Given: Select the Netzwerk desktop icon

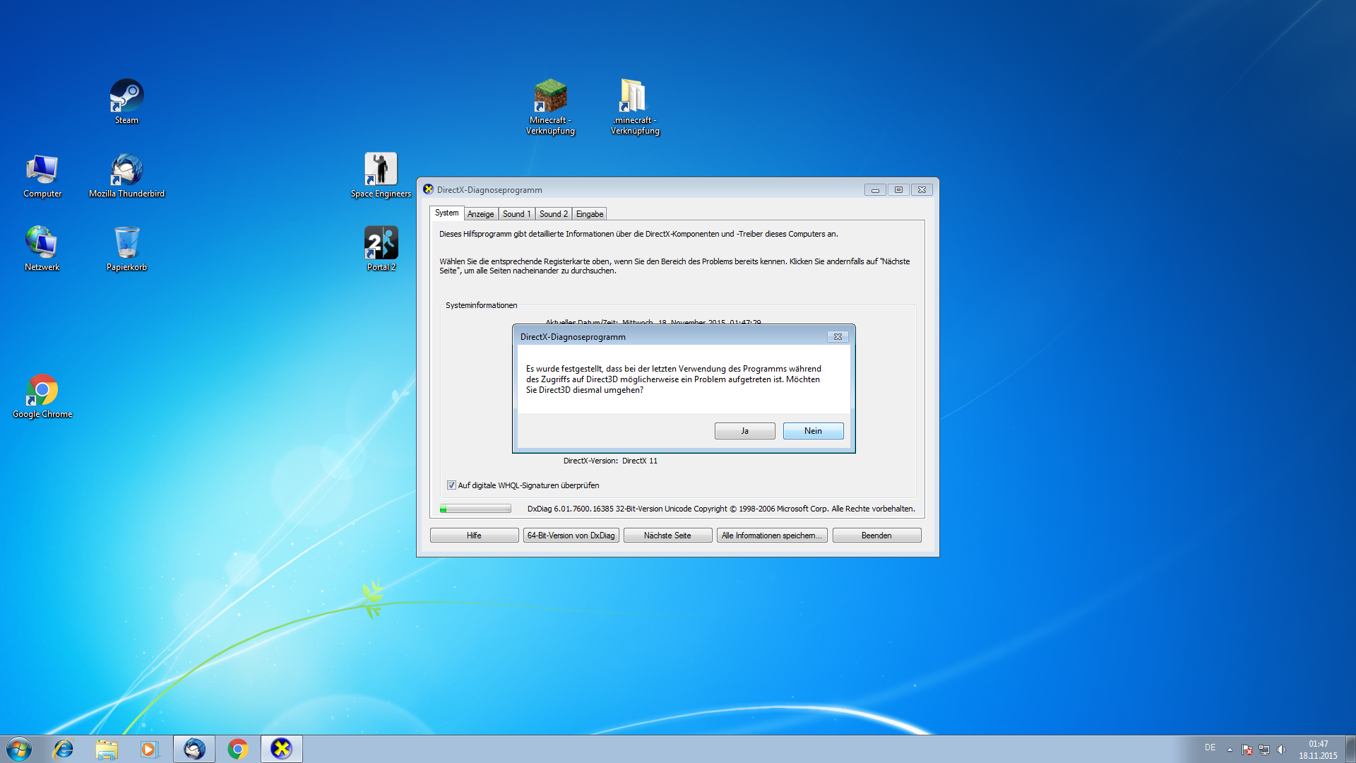Looking at the screenshot, I should [42, 249].
